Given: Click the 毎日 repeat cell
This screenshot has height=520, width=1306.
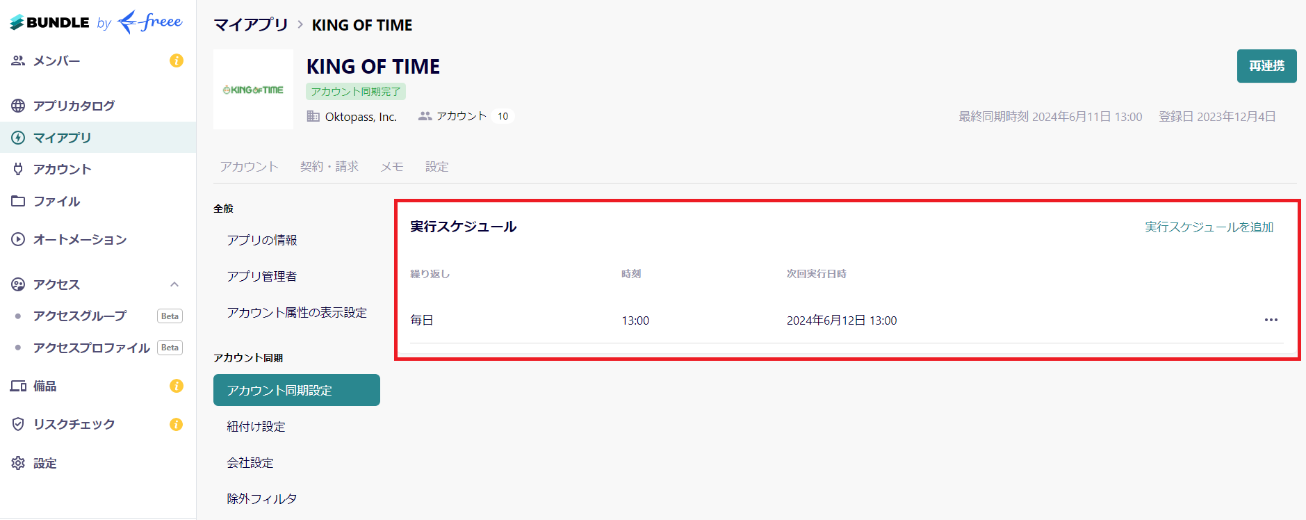Looking at the screenshot, I should click(422, 320).
